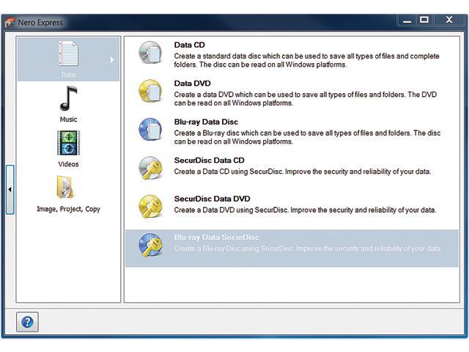This screenshot has width=469, height=352.
Task: Click the Data CD disc icon
Action: [x=150, y=54]
